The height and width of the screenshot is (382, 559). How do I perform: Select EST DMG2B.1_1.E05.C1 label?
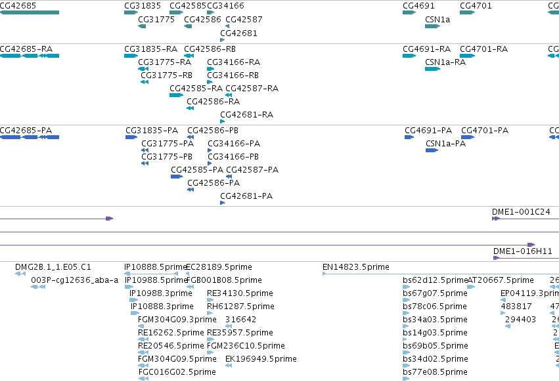coord(53,267)
